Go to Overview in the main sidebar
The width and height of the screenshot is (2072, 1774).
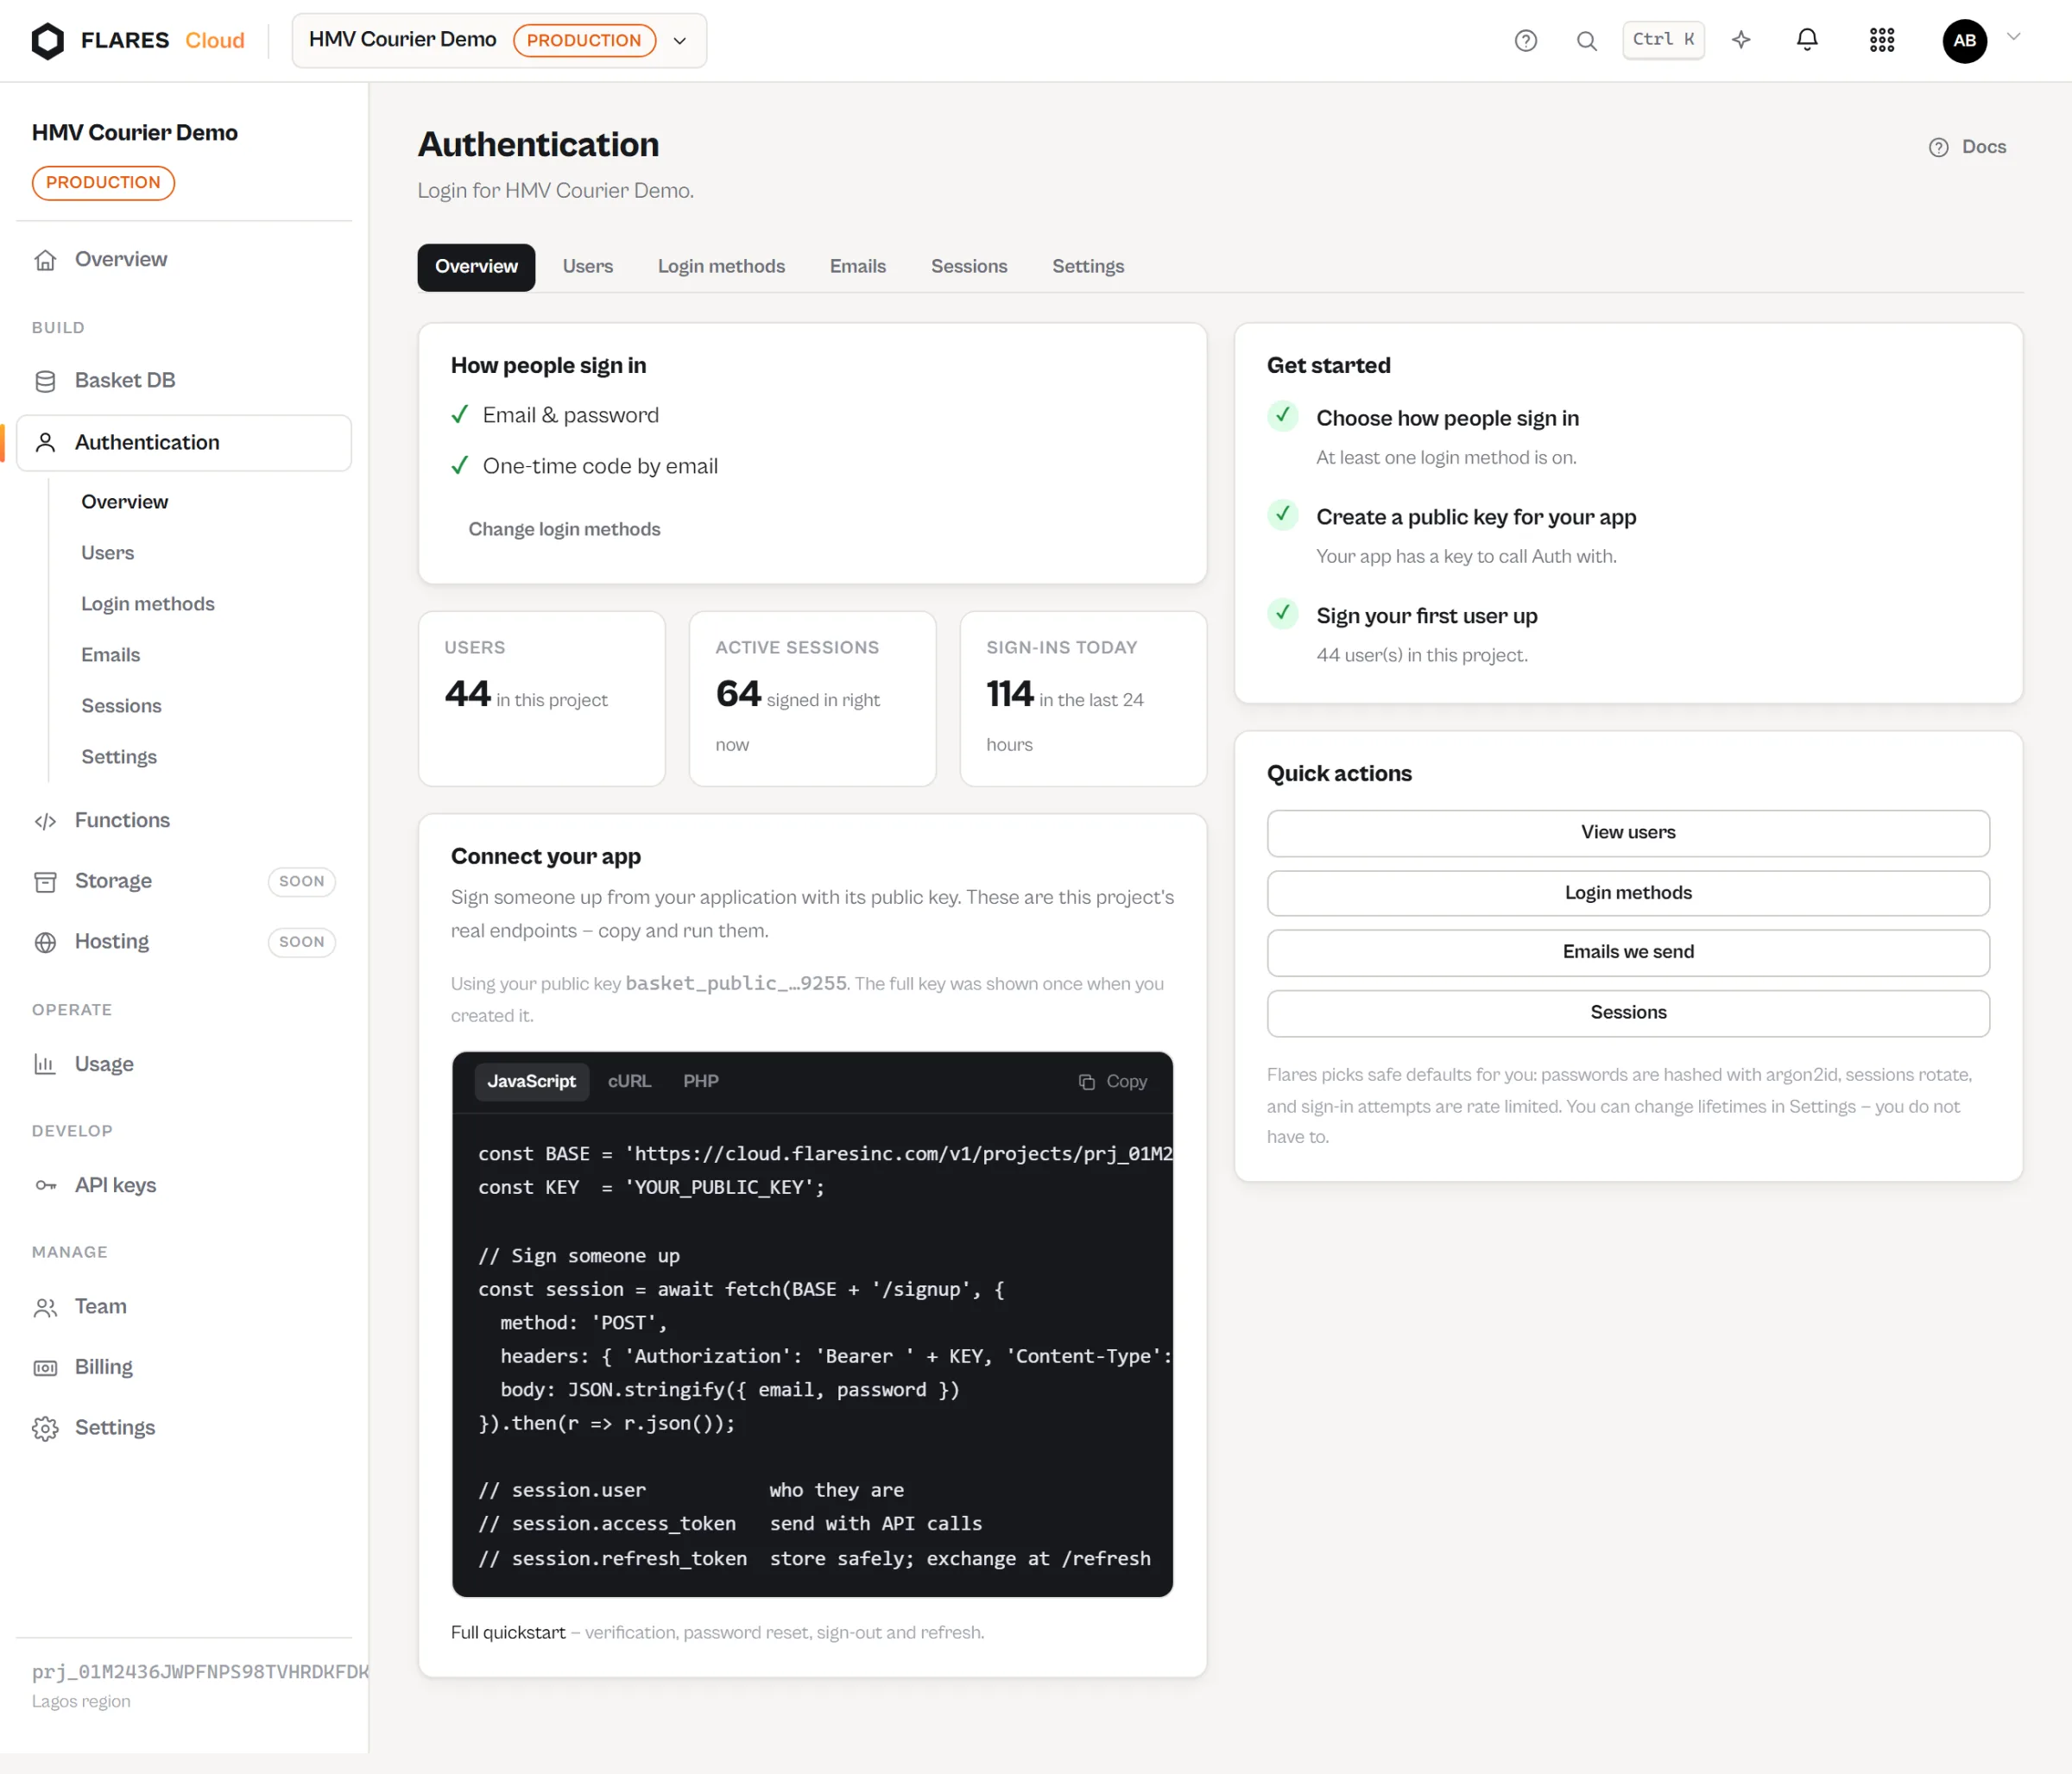pos(184,259)
